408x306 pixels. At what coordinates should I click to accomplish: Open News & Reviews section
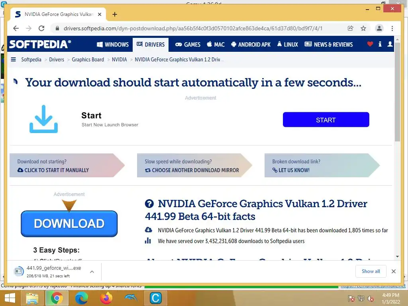coord(329,45)
